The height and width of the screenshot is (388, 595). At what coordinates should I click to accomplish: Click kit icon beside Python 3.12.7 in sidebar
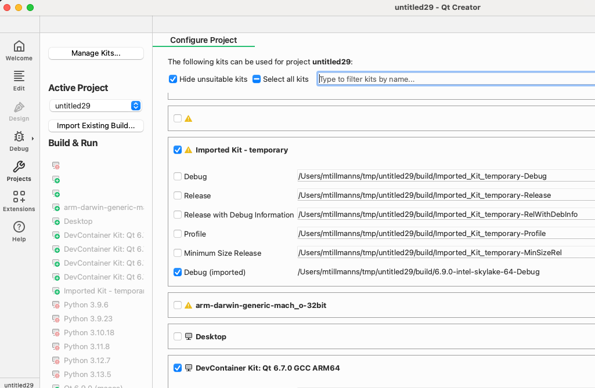pos(56,361)
